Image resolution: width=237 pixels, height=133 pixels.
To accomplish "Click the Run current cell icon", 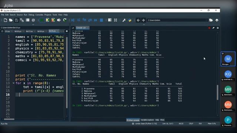I will [x=47, y=20].
